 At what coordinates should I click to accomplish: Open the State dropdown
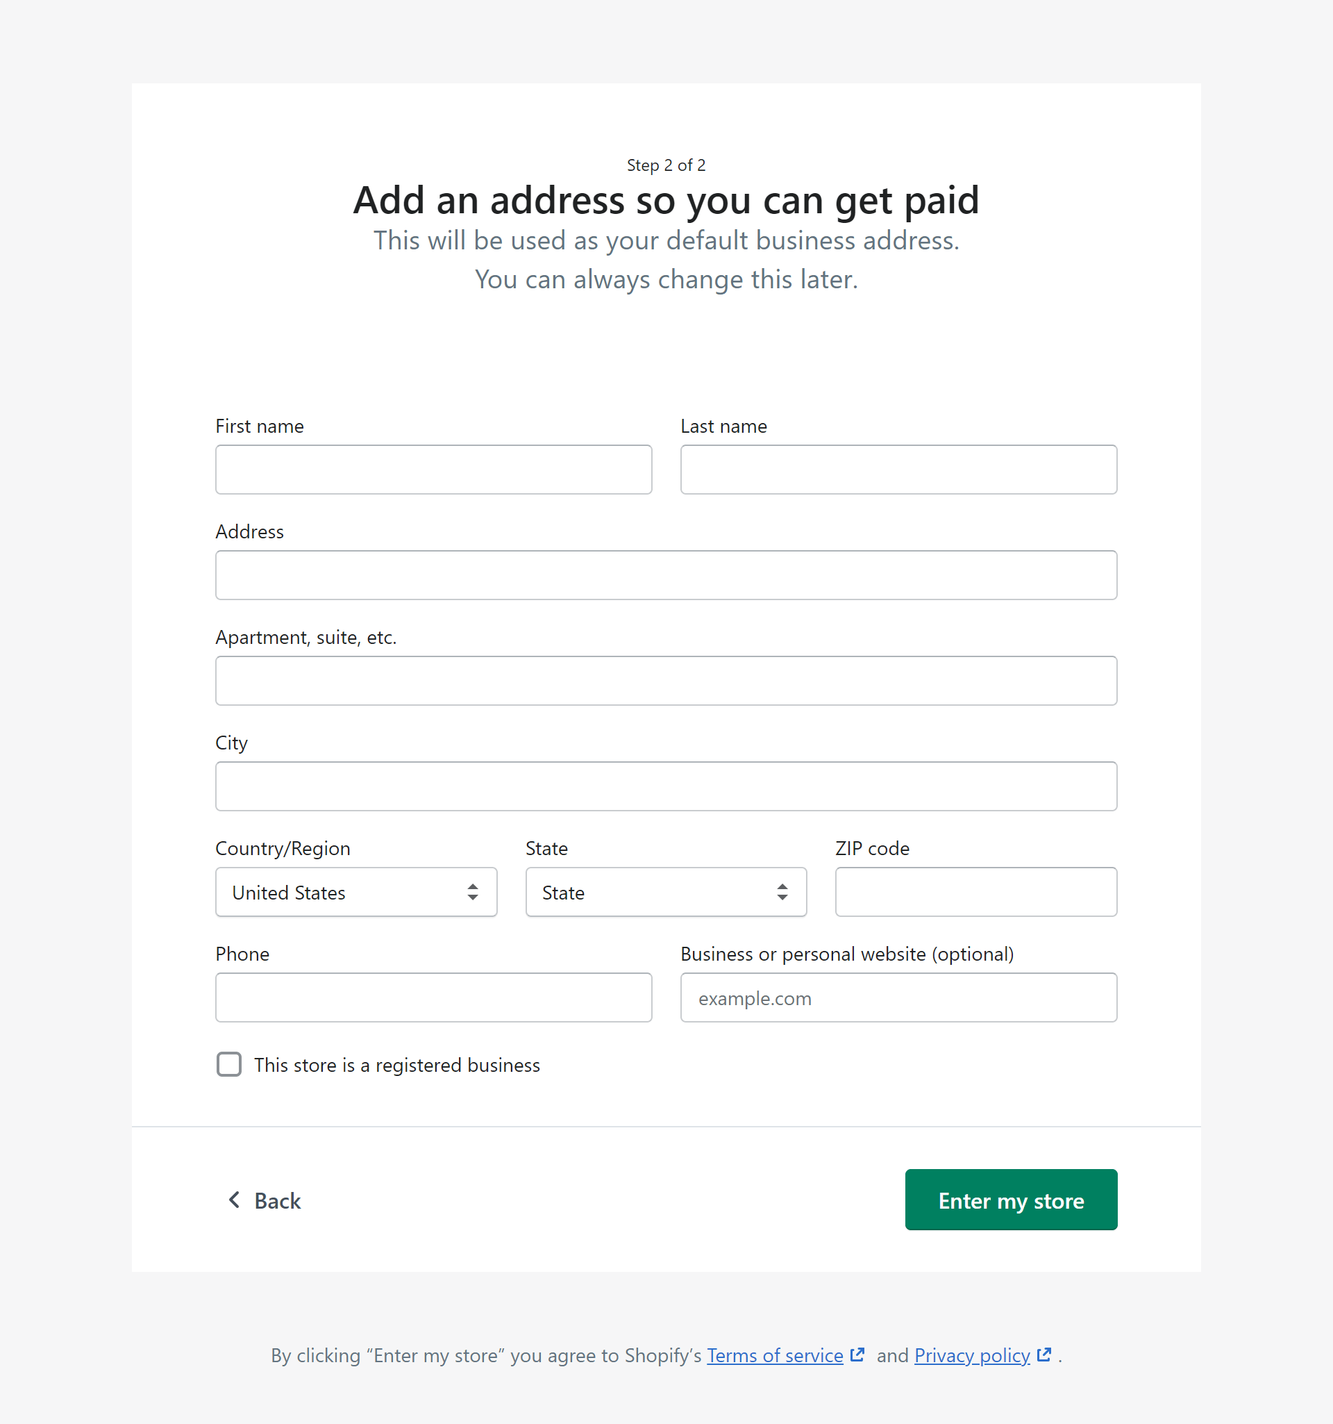[x=666, y=892]
